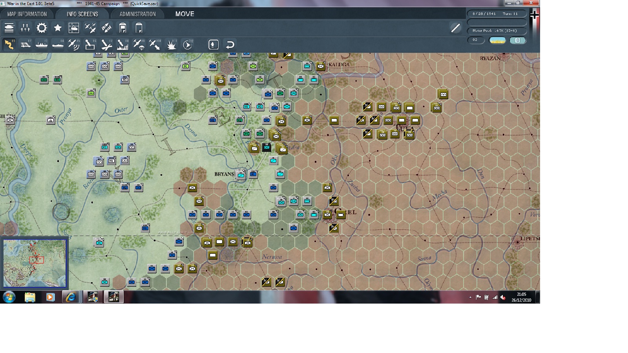Viewport: 628px width, 353px height.
Task: Select air transport (F9) parachute icon
Action: point(139,44)
